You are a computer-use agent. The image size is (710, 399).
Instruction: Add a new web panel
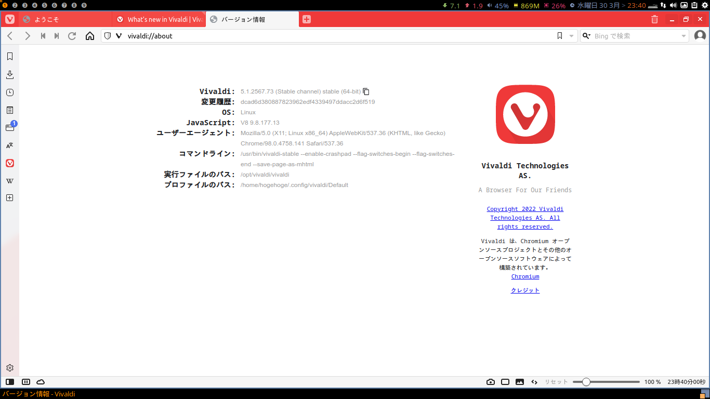click(x=10, y=198)
